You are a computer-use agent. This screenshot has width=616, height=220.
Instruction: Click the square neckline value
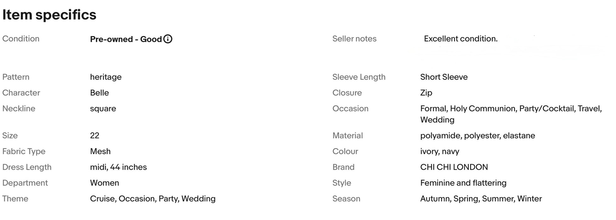pos(103,109)
